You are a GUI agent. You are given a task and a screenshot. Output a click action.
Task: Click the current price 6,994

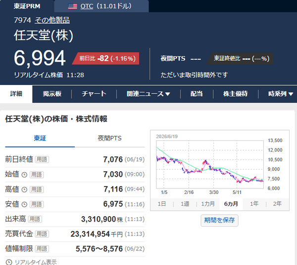pyautogui.click(x=40, y=58)
